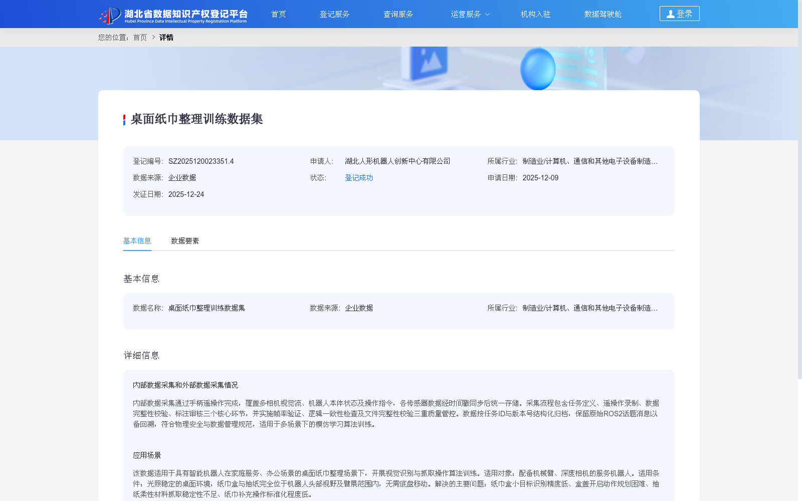The width and height of the screenshot is (802, 501).
Task: Click title 桌面纸巾整理训练数据集
Action: point(196,119)
